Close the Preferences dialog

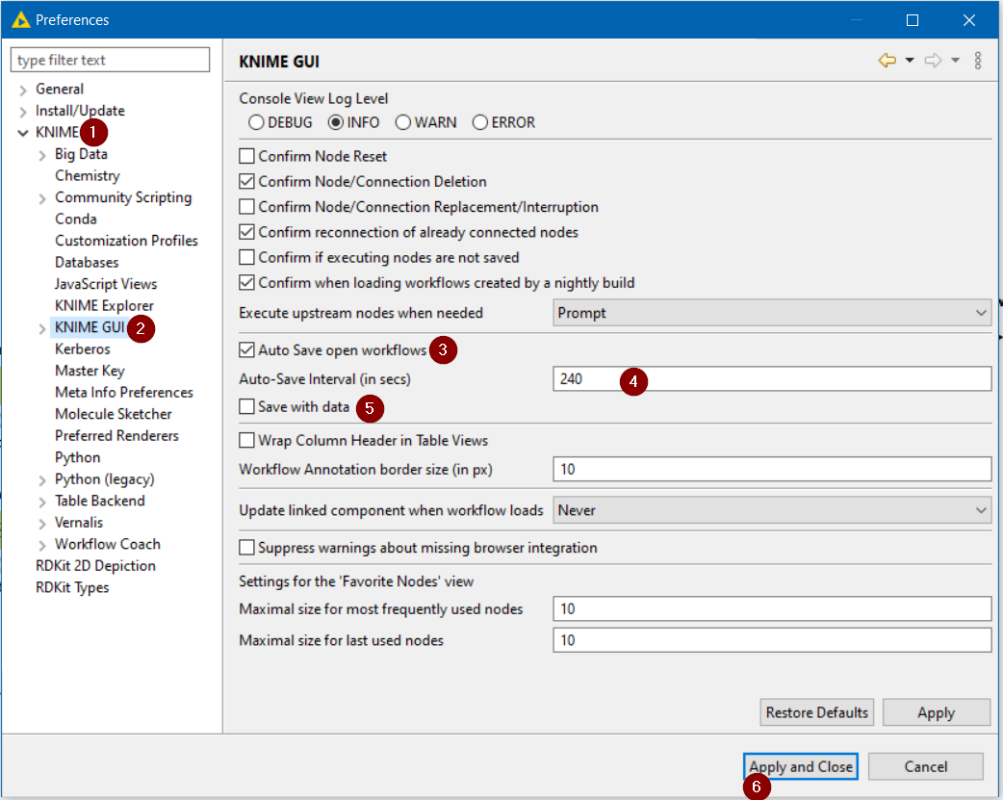pyautogui.click(x=969, y=20)
